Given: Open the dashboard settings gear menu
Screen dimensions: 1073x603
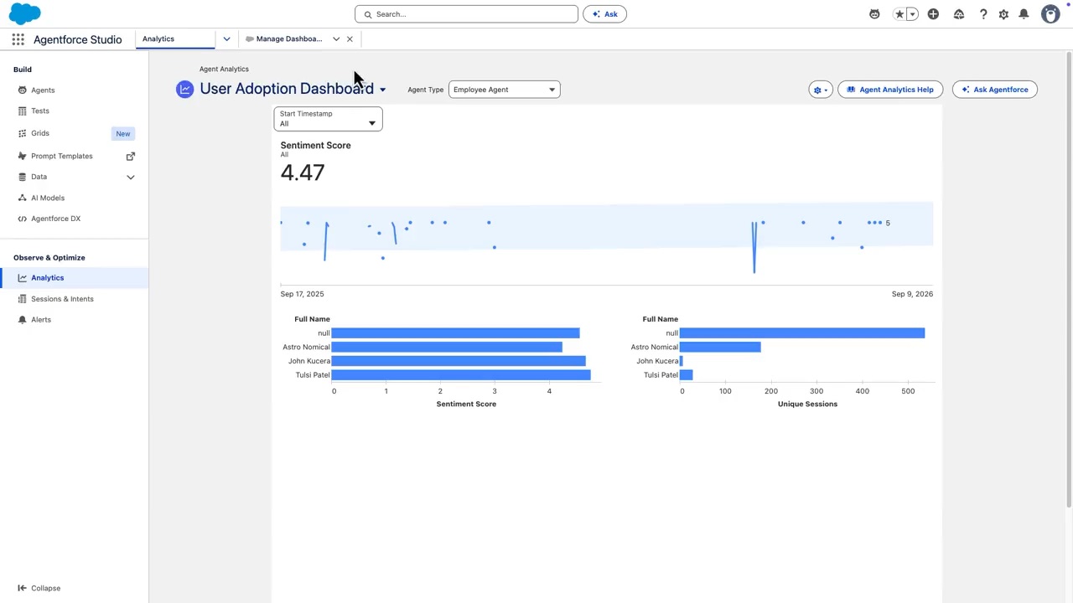Looking at the screenshot, I should [x=821, y=90].
